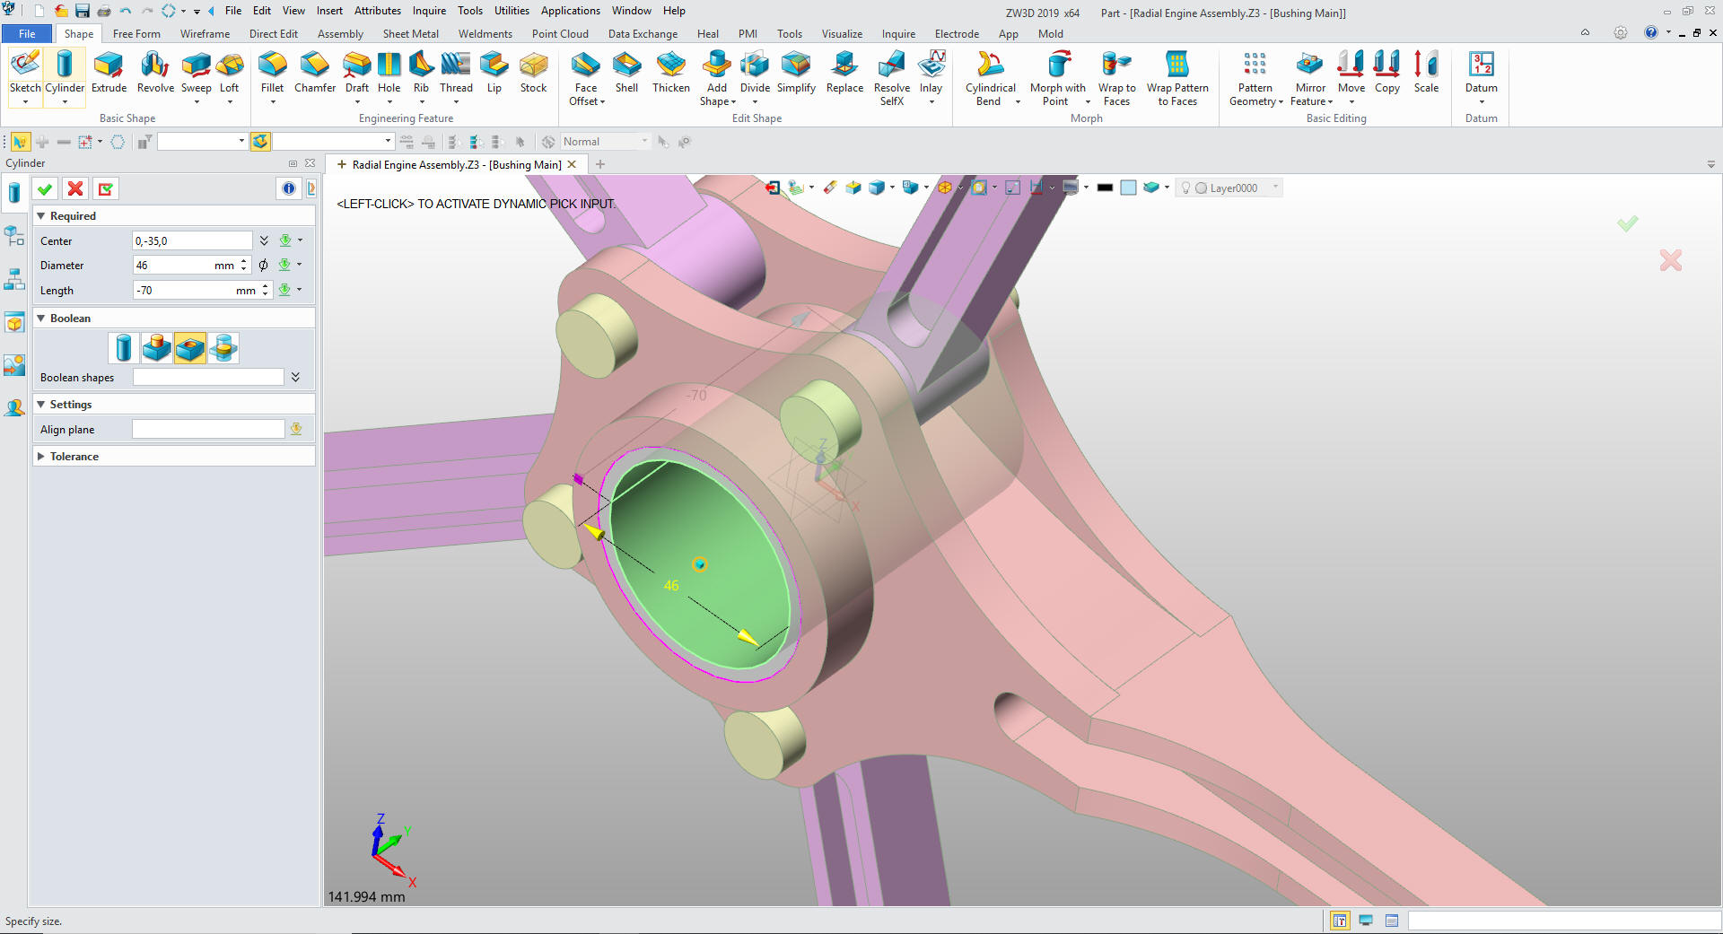The height and width of the screenshot is (934, 1723).
Task: Open a new document tab with plus
Action: [600, 164]
